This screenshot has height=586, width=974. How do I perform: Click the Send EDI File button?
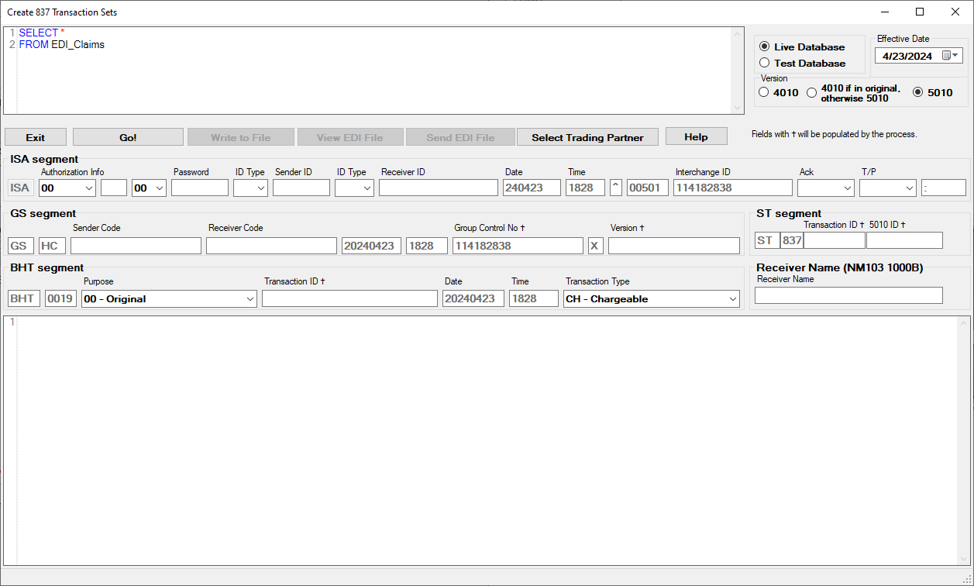[x=460, y=137]
